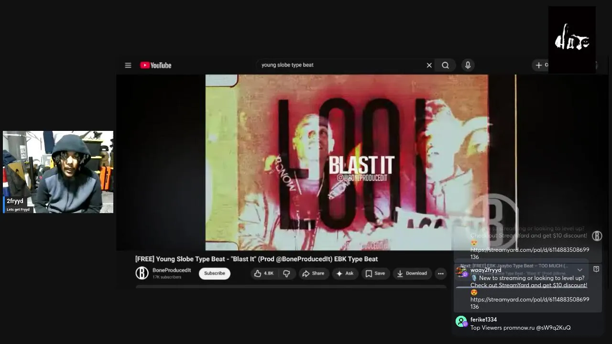Click the 'B' circle icon beside the top chat message
The width and height of the screenshot is (612, 344).
tap(597, 236)
